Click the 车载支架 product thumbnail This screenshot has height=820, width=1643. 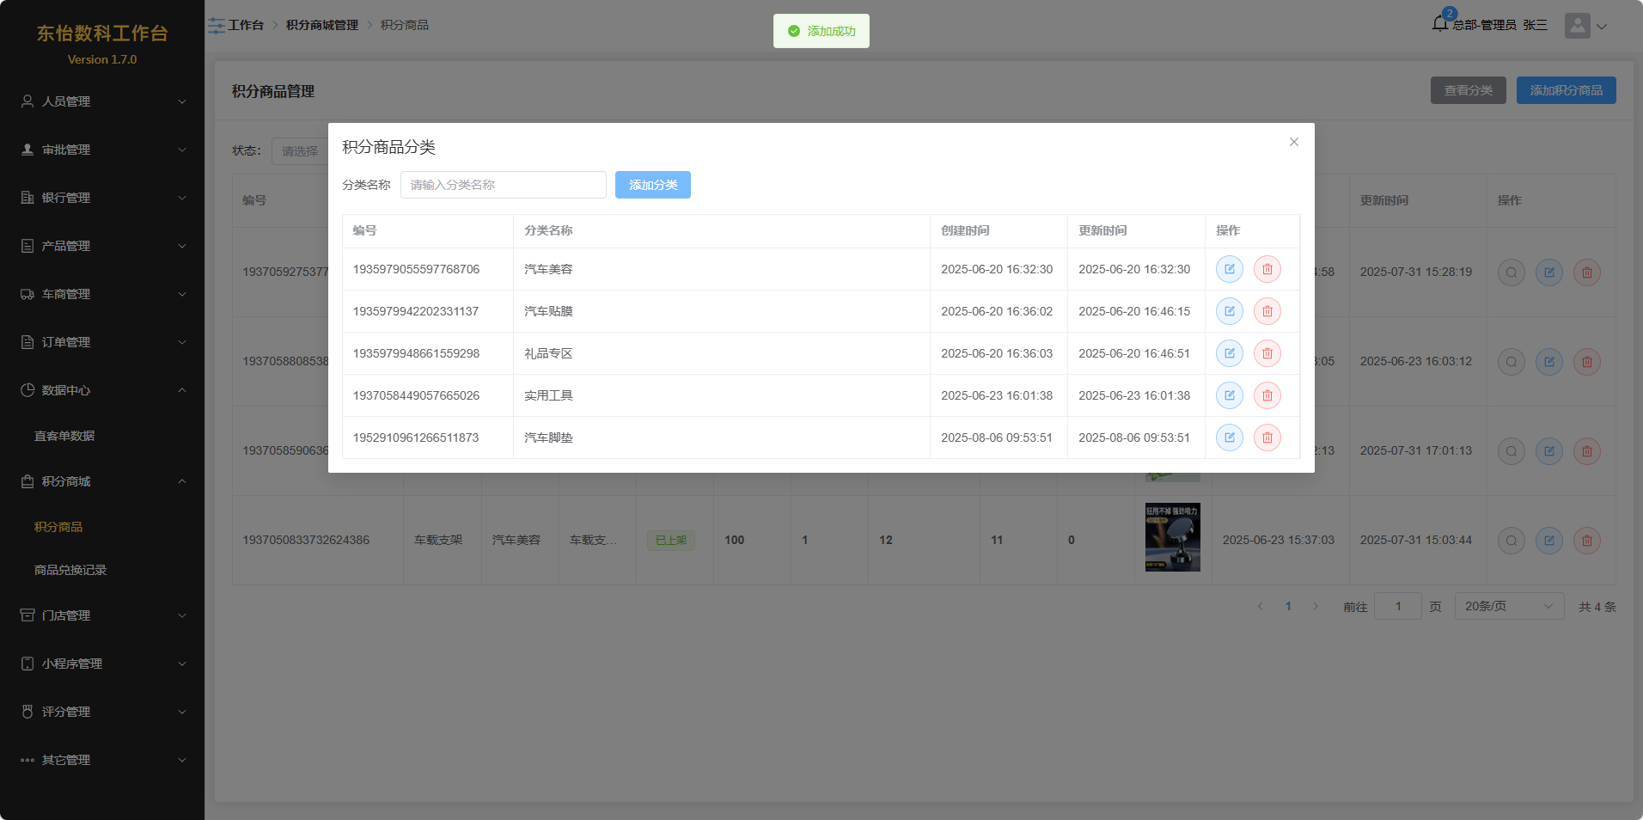tap(1172, 538)
